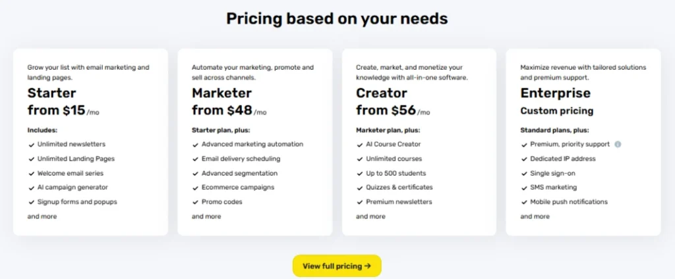675x279 pixels.
Task: Click the checkmark next to Promo codes
Action: 195,202
